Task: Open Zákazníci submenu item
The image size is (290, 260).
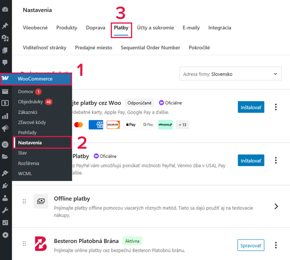Action: (x=28, y=112)
